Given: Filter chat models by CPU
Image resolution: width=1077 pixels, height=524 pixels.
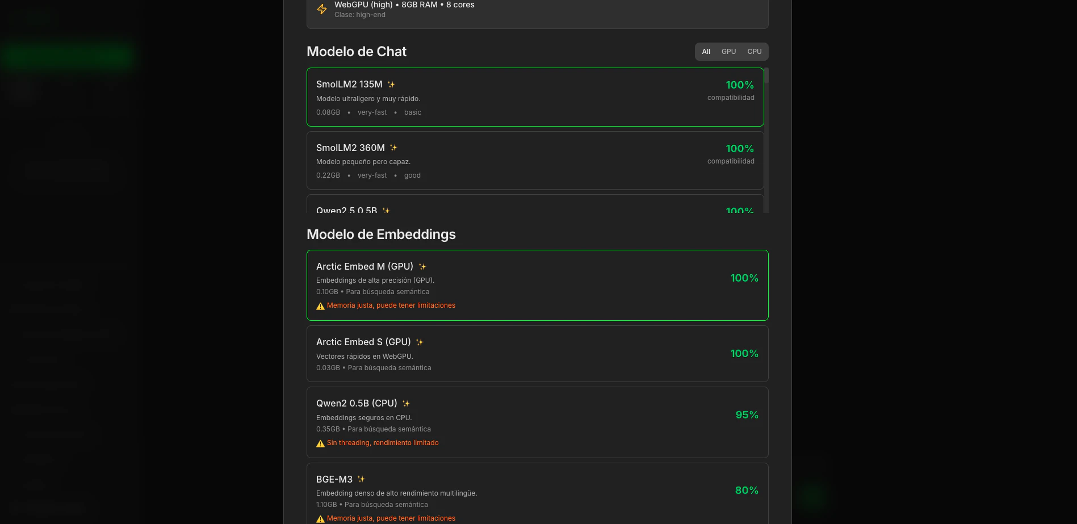Looking at the screenshot, I should click(x=754, y=52).
